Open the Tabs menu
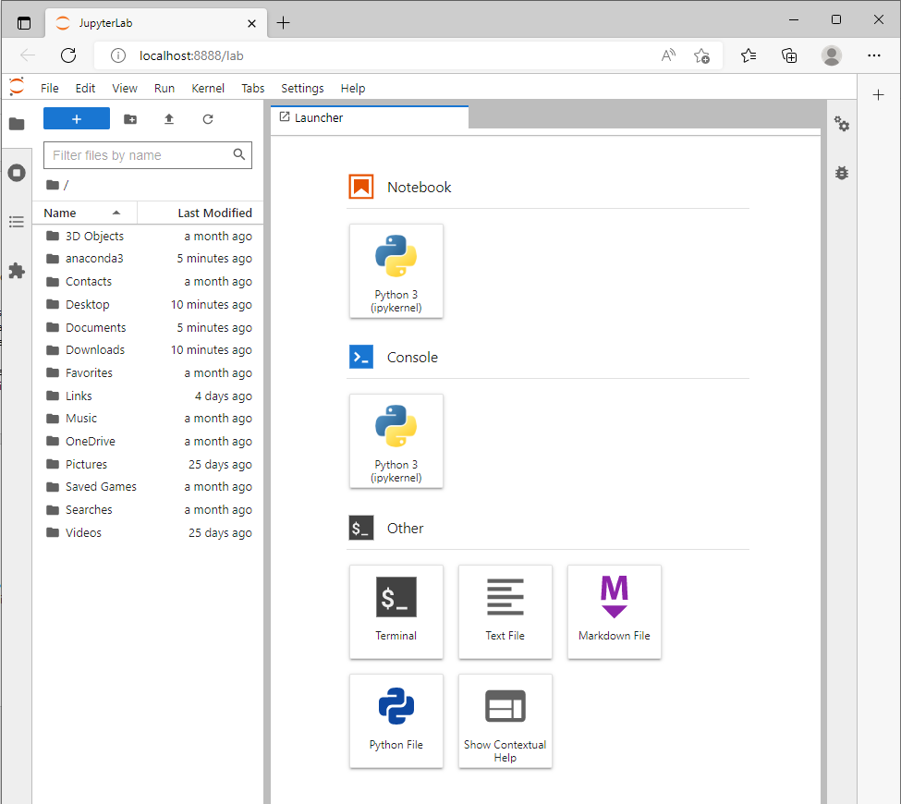This screenshot has width=901, height=804. (x=253, y=88)
